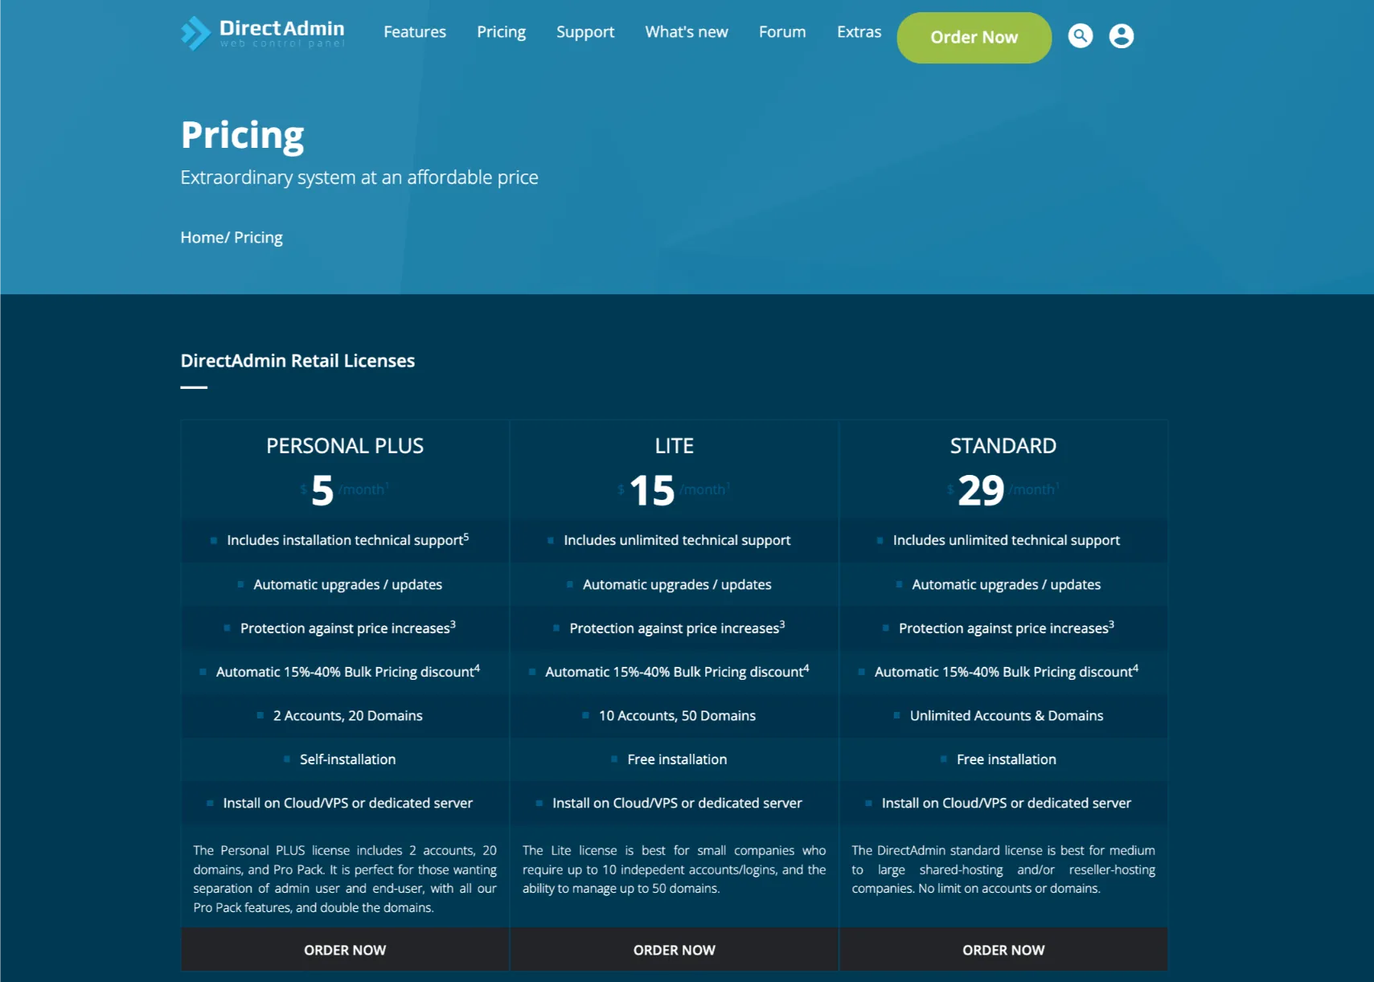Screen dimensions: 1374x982
Task: Select the STANDARD plan title
Action: (x=1003, y=446)
